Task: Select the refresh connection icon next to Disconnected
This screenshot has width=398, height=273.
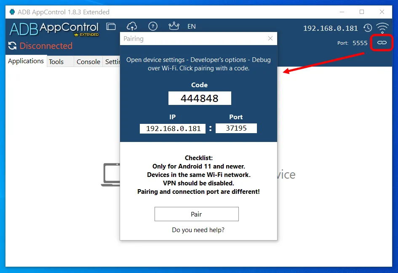Action: (13, 46)
